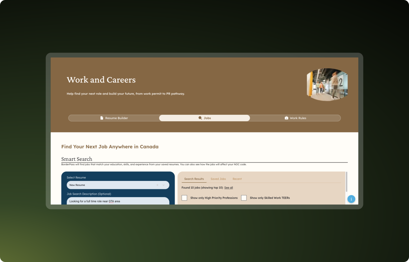Clear the New Resume selection using the x icon
409x262 pixels.
(157, 185)
